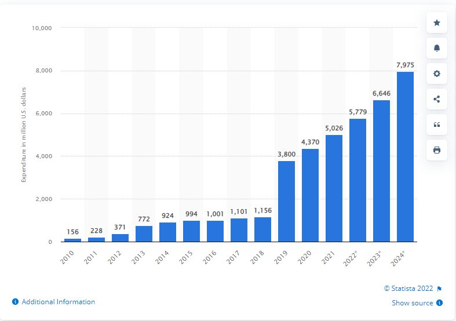Image resolution: width=456 pixels, height=321 pixels.
Task: Click info icon beside Additional Information
Action: coord(16,302)
